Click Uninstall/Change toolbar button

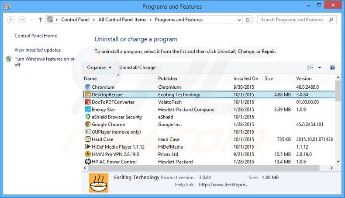pos(137,68)
